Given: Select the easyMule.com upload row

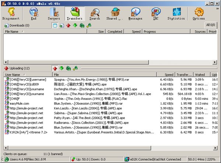Looking at the screenshot, I should [110, 104].
